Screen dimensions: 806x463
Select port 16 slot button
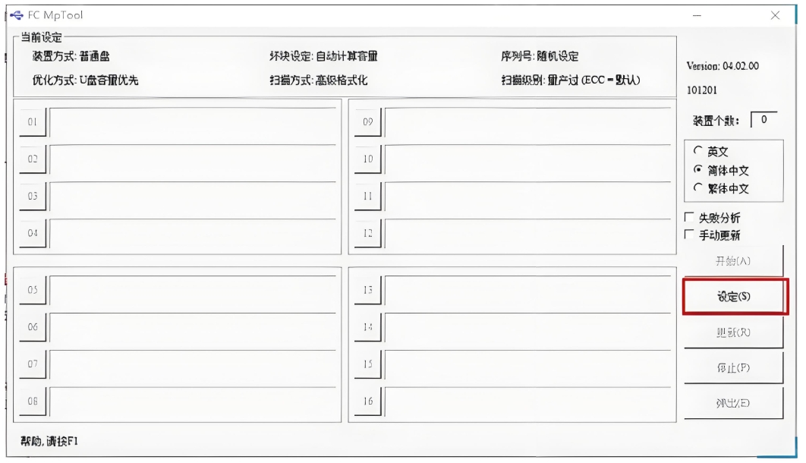point(367,400)
